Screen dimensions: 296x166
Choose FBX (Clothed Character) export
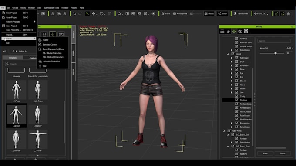pyautogui.click(x=53, y=57)
